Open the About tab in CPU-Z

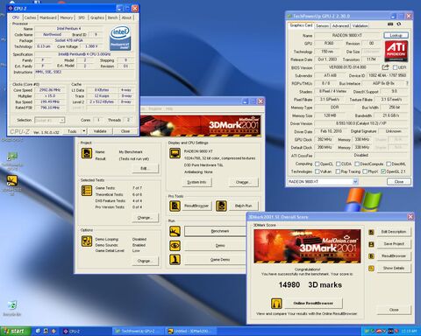click(x=126, y=17)
